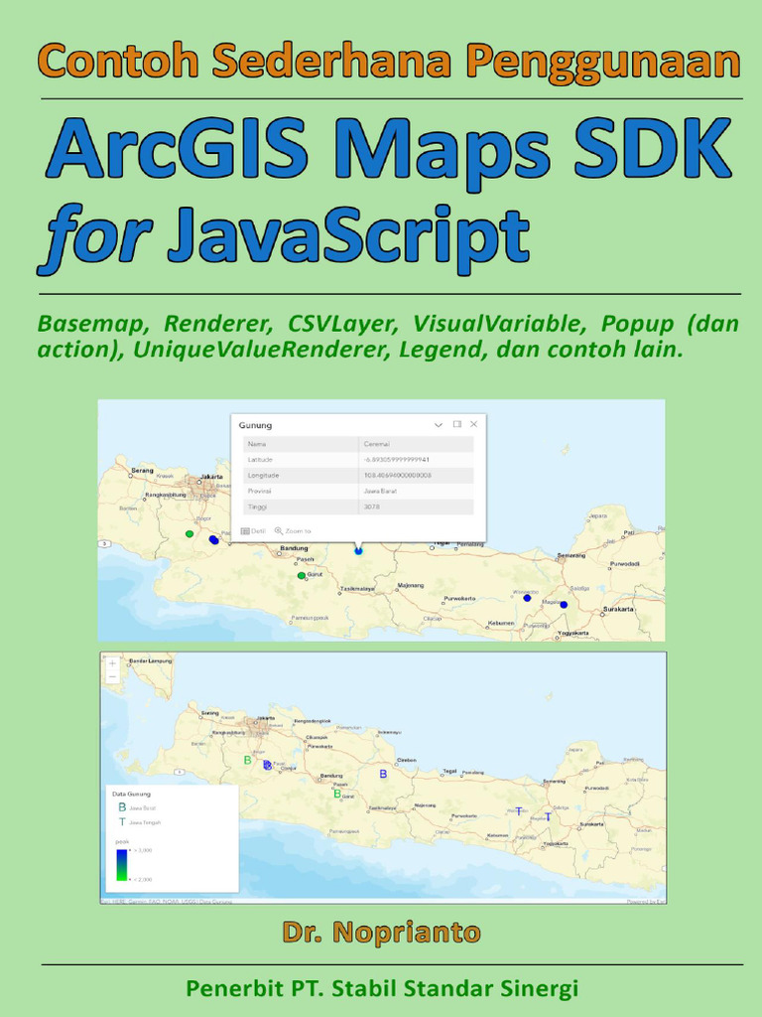
Task: Click the peak color ramp in legend
Action: [x=122, y=865]
